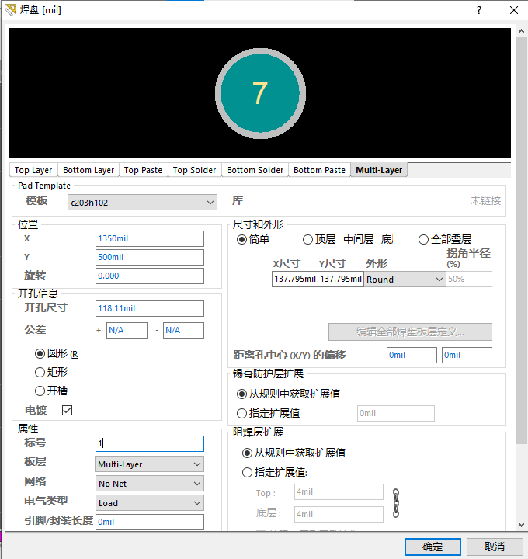
Task: Select the 简单 size and shape option
Action: click(241, 240)
